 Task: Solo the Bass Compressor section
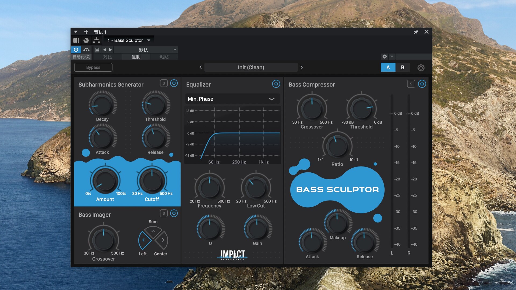[x=411, y=84]
